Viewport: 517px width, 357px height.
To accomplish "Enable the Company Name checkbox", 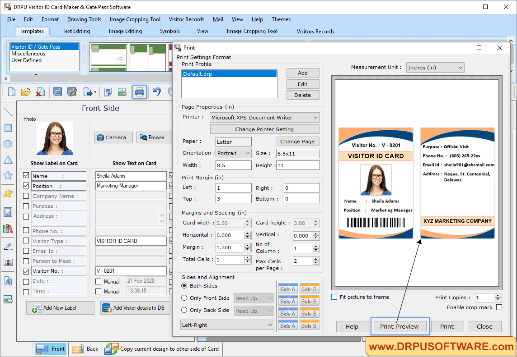I will coord(26,196).
